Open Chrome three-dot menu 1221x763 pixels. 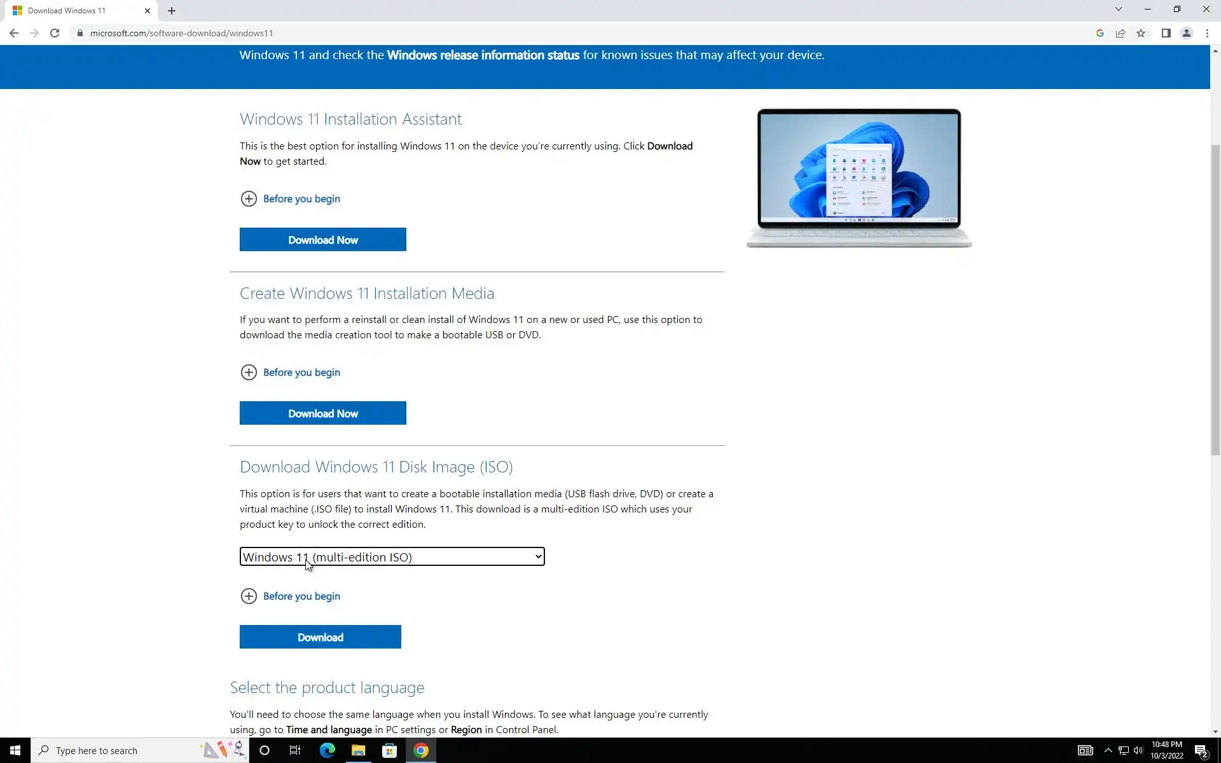click(1207, 33)
